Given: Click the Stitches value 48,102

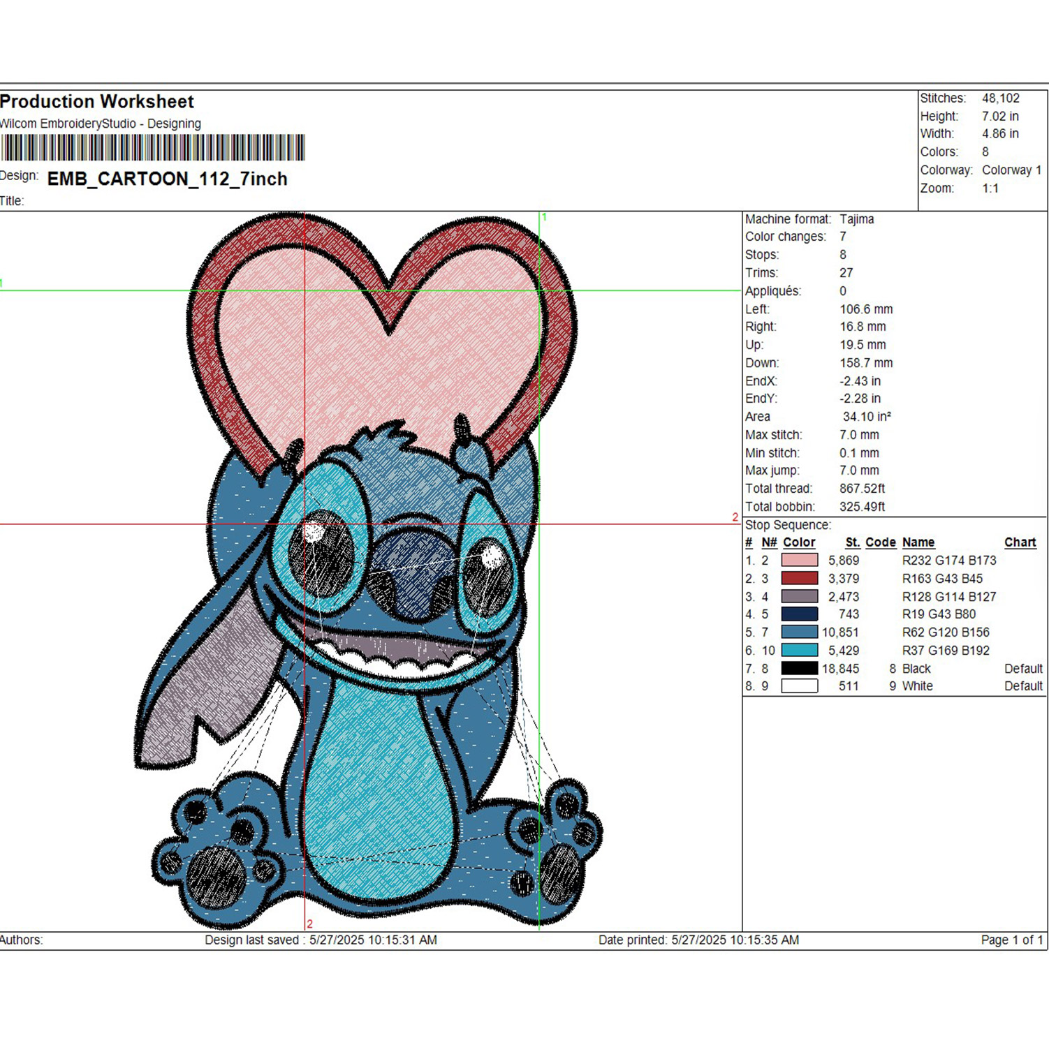Looking at the screenshot, I should tap(1000, 98).
